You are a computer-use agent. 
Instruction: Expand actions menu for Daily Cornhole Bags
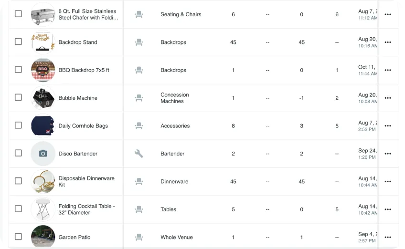click(x=387, y=126)
